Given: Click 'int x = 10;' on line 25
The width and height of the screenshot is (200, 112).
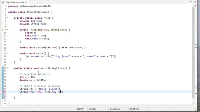Looking at the screenshot, I should pos(27,77).
